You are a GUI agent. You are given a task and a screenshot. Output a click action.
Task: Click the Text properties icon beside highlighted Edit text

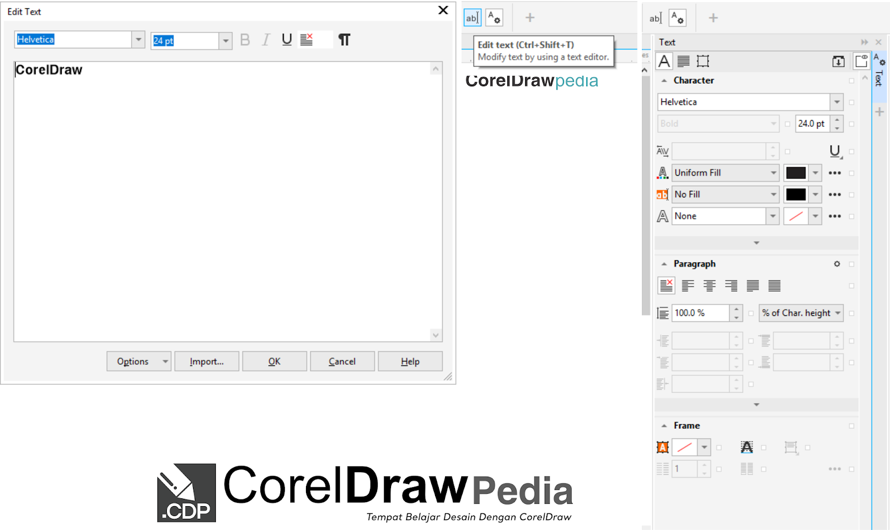coord(495,18)
